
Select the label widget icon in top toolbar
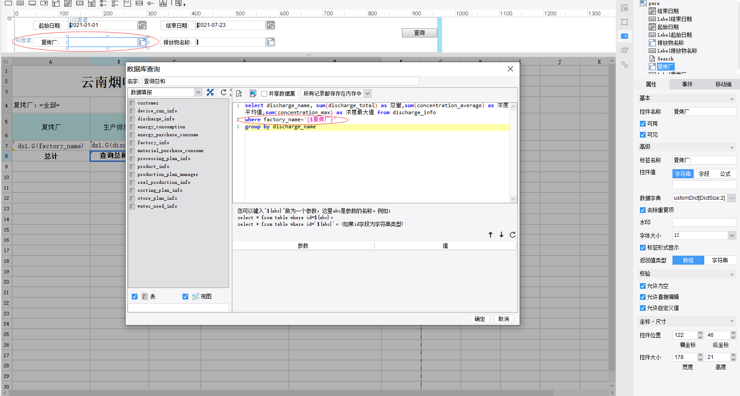click(20, 3)
